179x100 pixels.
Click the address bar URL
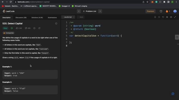(x=34, y=2)
